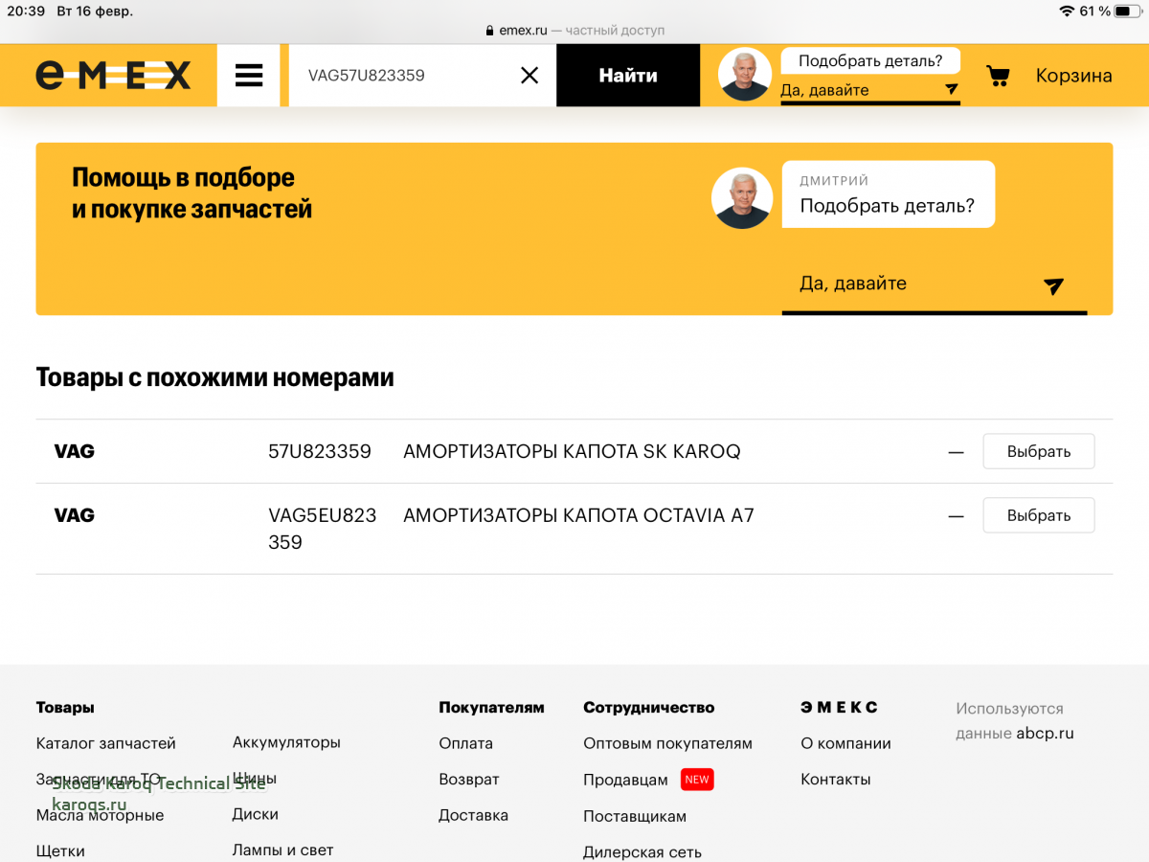Tap the emex.ru address bar
This screenshot has width=1149, height=862.
(x=574, y=30)
